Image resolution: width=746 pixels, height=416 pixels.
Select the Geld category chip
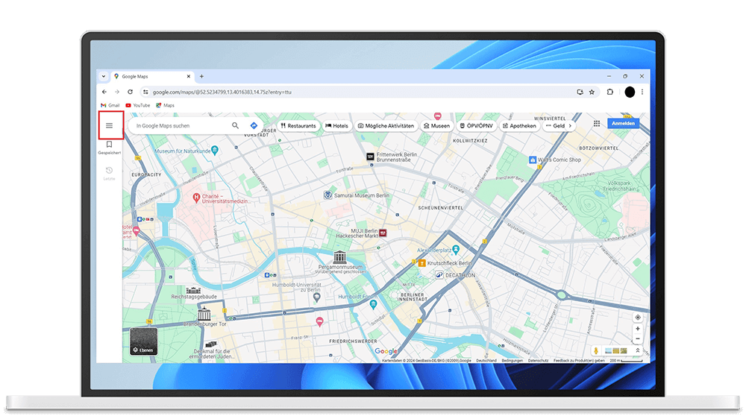point(555,125)
